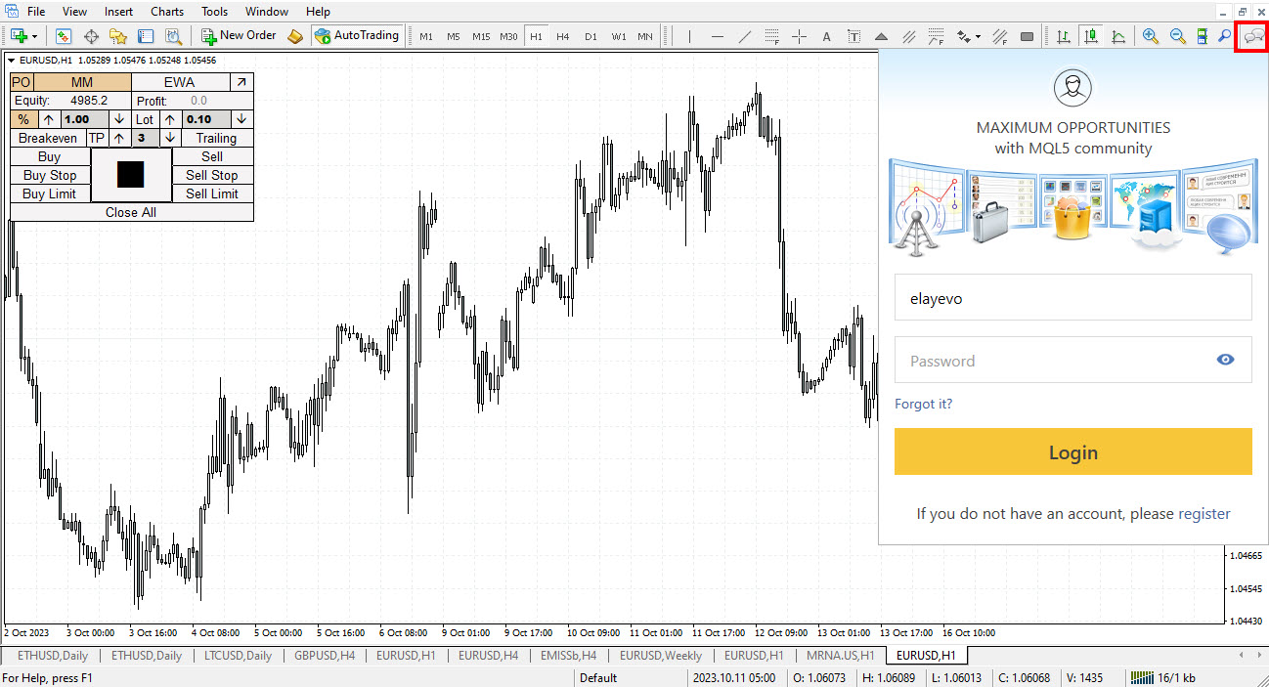Expand the EURUSD,H1 chart title arrow
The image size is (1269, 687).
pyautogui.click(x=11, y=60)
